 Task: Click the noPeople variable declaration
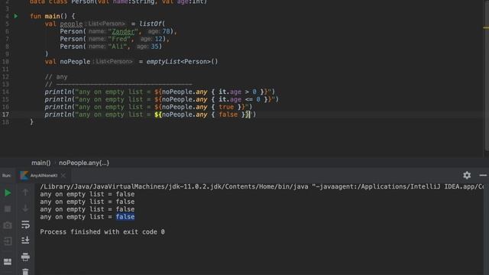[75, 62]
